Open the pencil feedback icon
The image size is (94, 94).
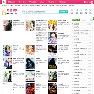(x=86, y=10)
